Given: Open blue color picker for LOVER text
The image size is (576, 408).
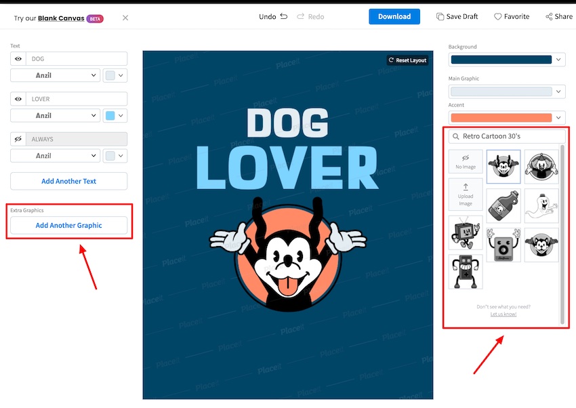Looking at the screenshot, I should (x=115, y=115).
